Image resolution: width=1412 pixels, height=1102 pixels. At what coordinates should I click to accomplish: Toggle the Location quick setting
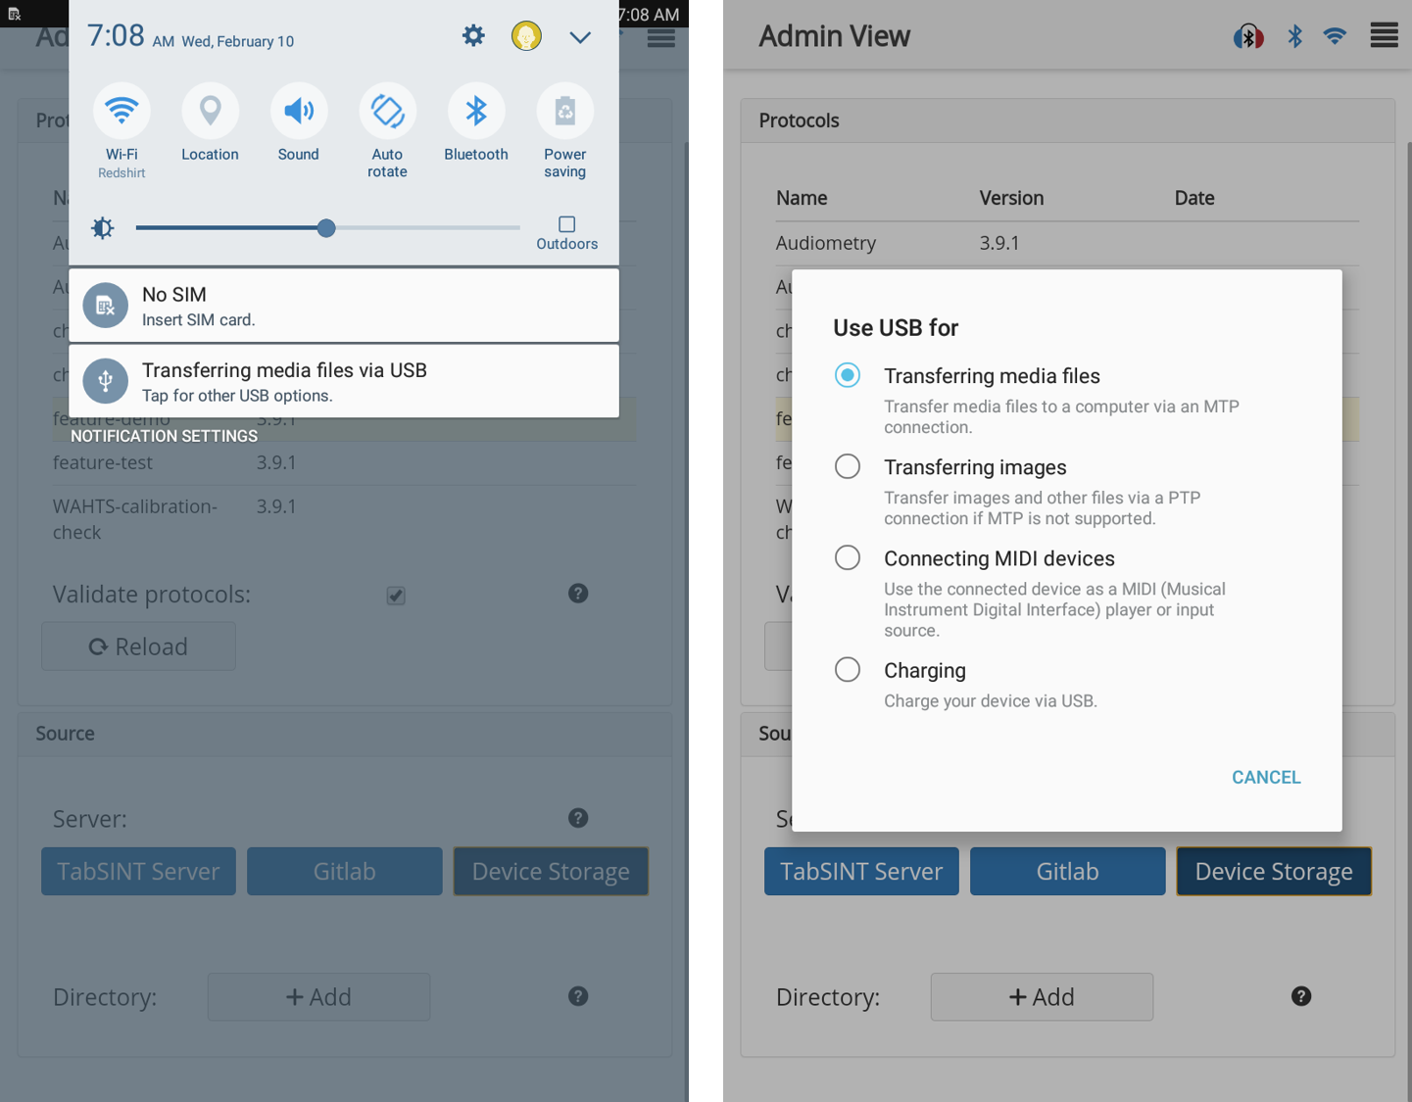(210, 112)
